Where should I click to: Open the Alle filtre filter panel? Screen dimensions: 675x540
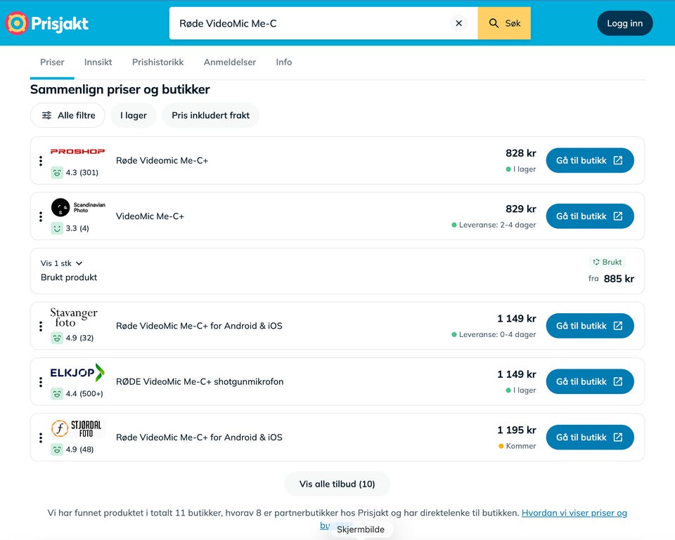[x=68, y=115]
